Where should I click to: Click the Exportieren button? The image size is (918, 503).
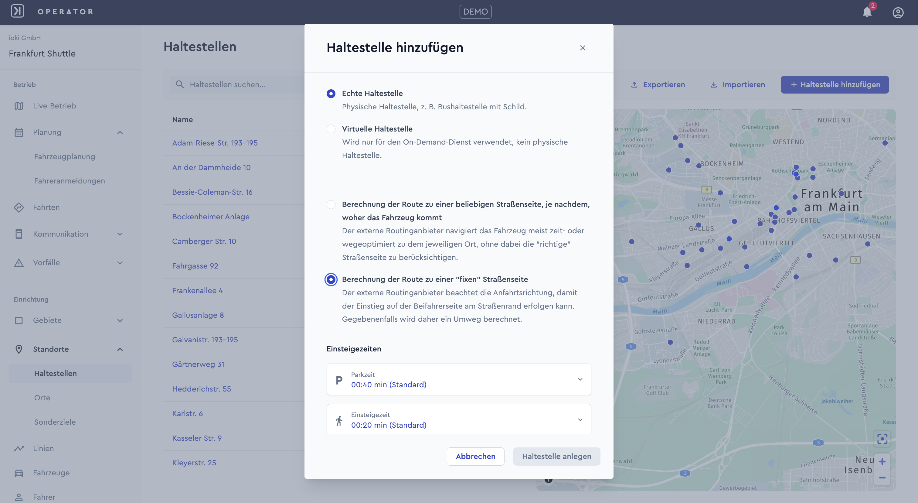point(658,84)
